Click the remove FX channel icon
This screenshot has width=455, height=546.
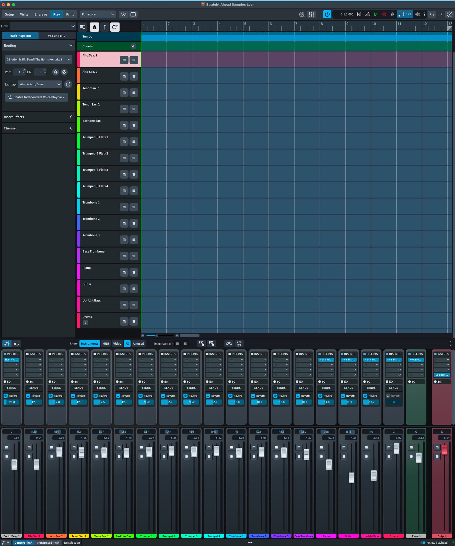(211, 344)
